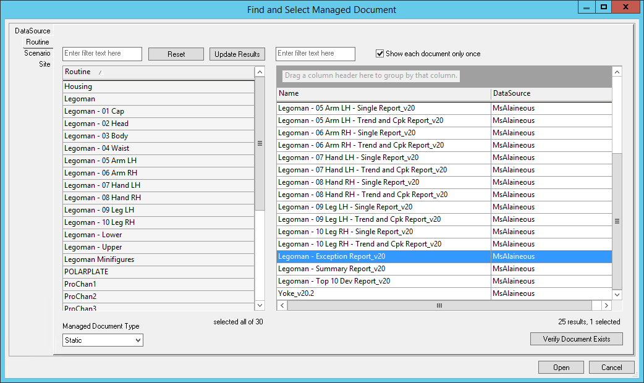Click results grid scroll-down arrow
This screenshot has height=383, width=644.
[617, 295]
